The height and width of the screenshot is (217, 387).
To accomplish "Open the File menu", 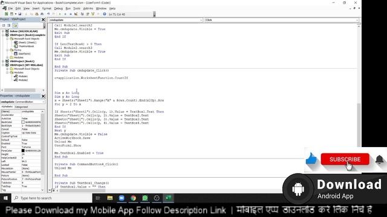I will (10, 8).
